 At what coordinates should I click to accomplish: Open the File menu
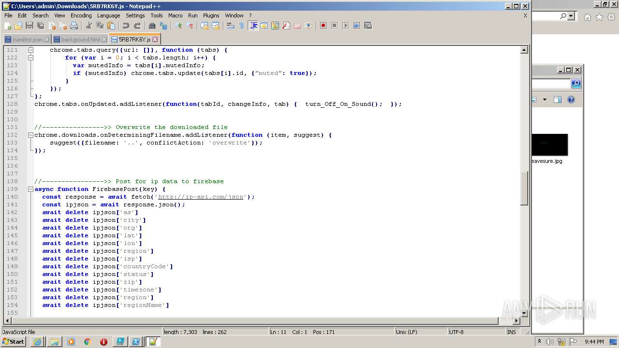[8, 15]
